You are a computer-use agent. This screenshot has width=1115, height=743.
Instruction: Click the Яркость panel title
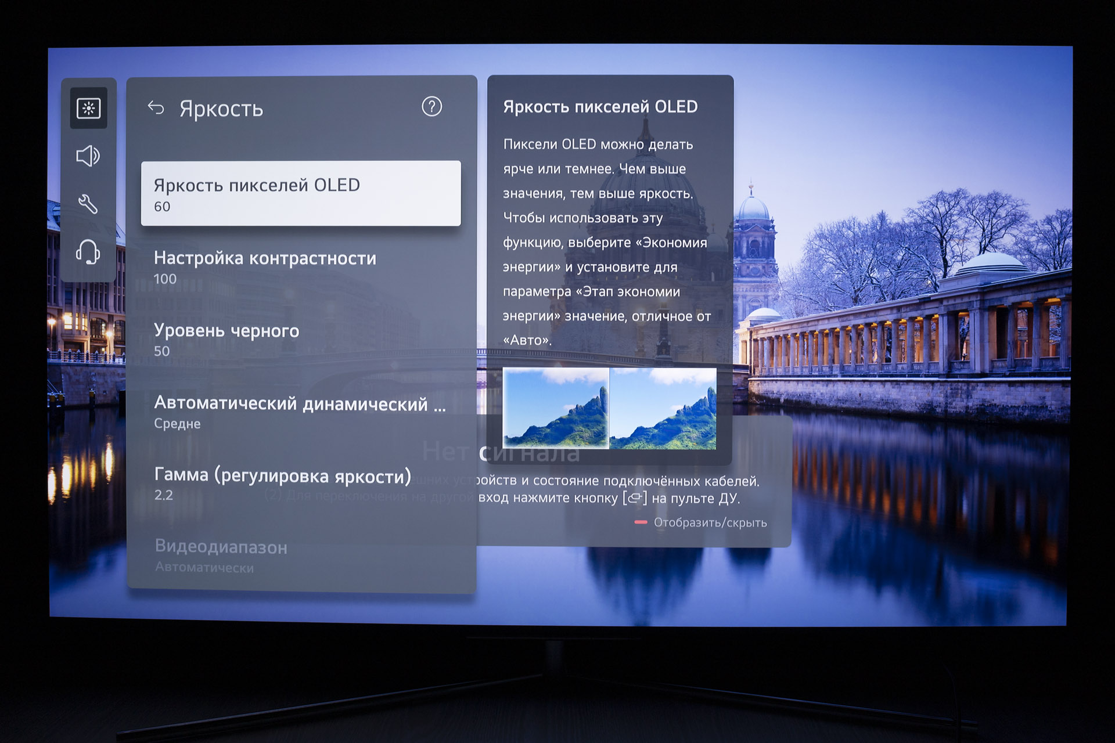click(221, 109)
